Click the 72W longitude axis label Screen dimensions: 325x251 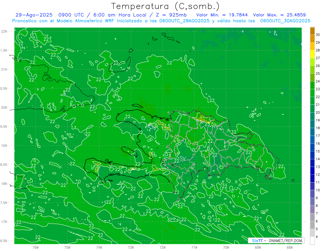click(x=162, y=247)
